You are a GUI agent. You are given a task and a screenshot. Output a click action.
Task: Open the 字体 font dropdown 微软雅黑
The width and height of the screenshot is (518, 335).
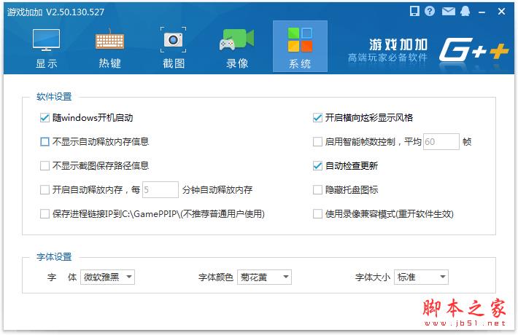tap(107, 277)
